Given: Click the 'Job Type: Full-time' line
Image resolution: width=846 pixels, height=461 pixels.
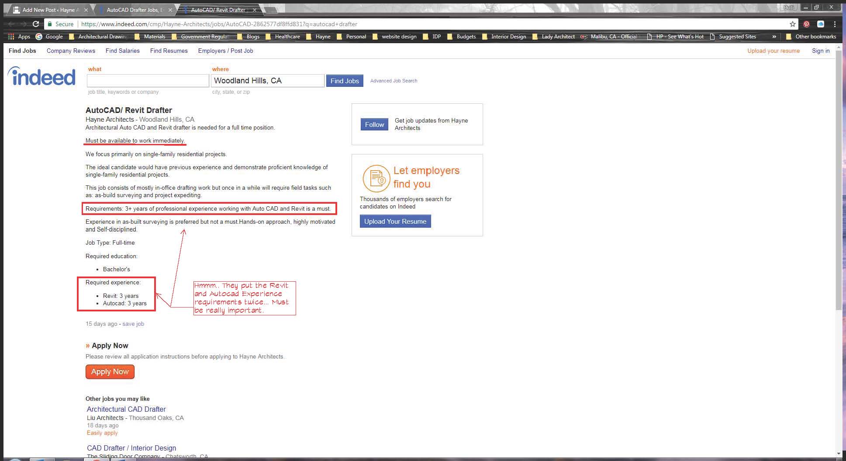Looking at the screenshot, I should pyautogui.click(x=110, y=242).
